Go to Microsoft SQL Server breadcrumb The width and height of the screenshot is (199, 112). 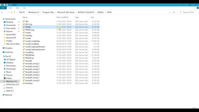point(66,12)
